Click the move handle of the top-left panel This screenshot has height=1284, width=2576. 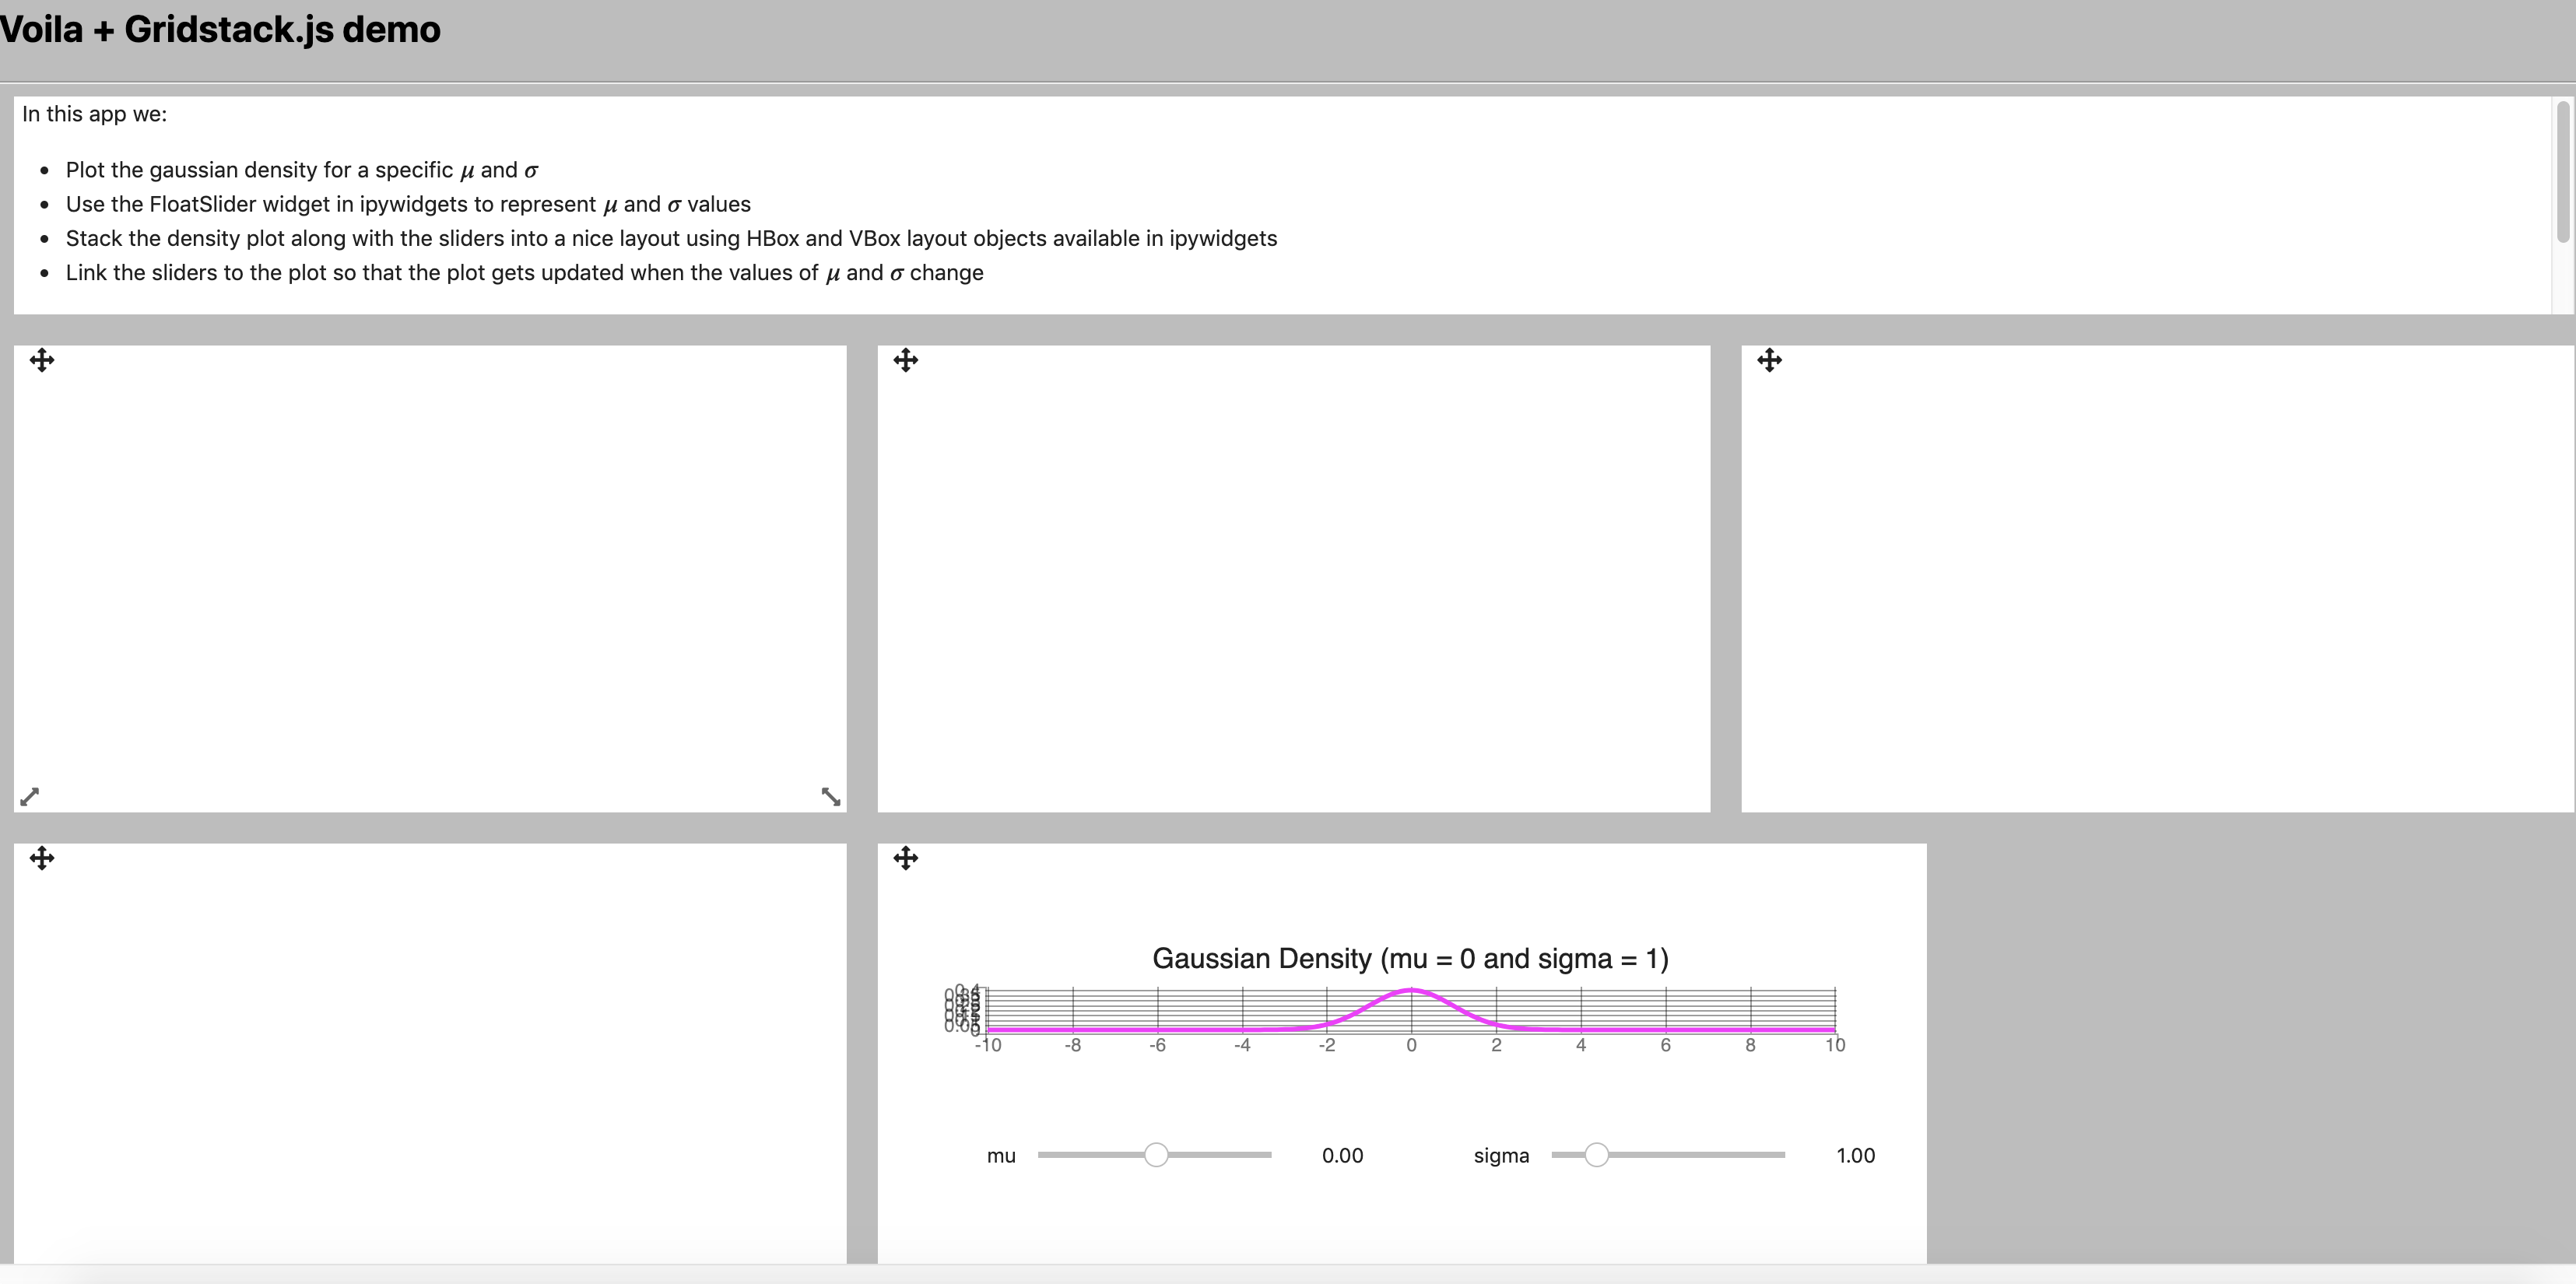(x=41, y=360)
